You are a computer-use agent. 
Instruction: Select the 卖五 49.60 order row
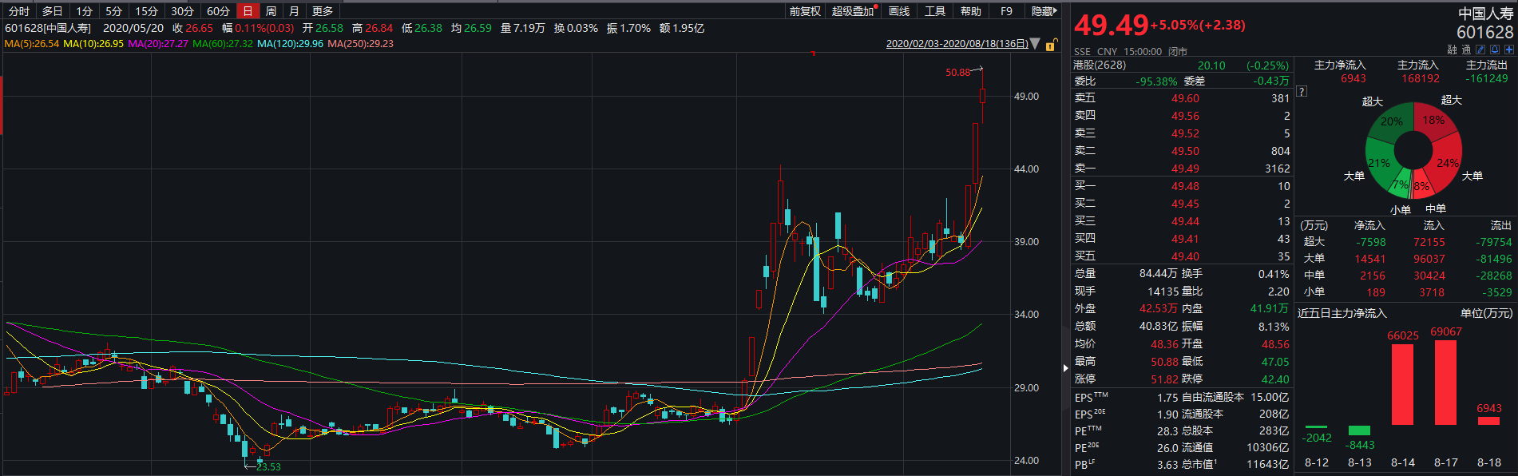pyautogui.click(x=1181, y=98)
